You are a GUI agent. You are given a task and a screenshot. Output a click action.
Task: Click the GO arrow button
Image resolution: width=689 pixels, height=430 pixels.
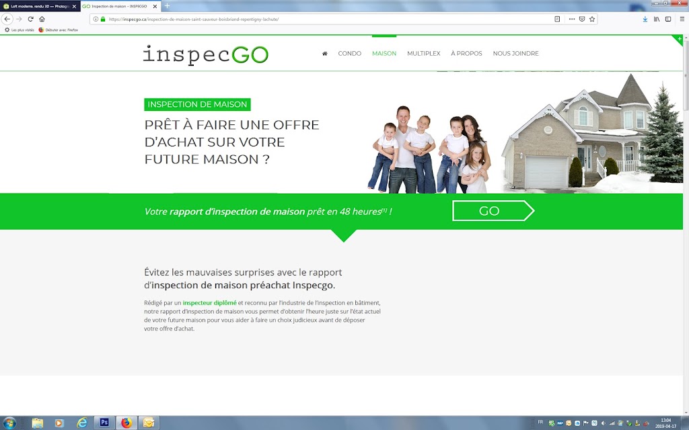click(493, 211)
